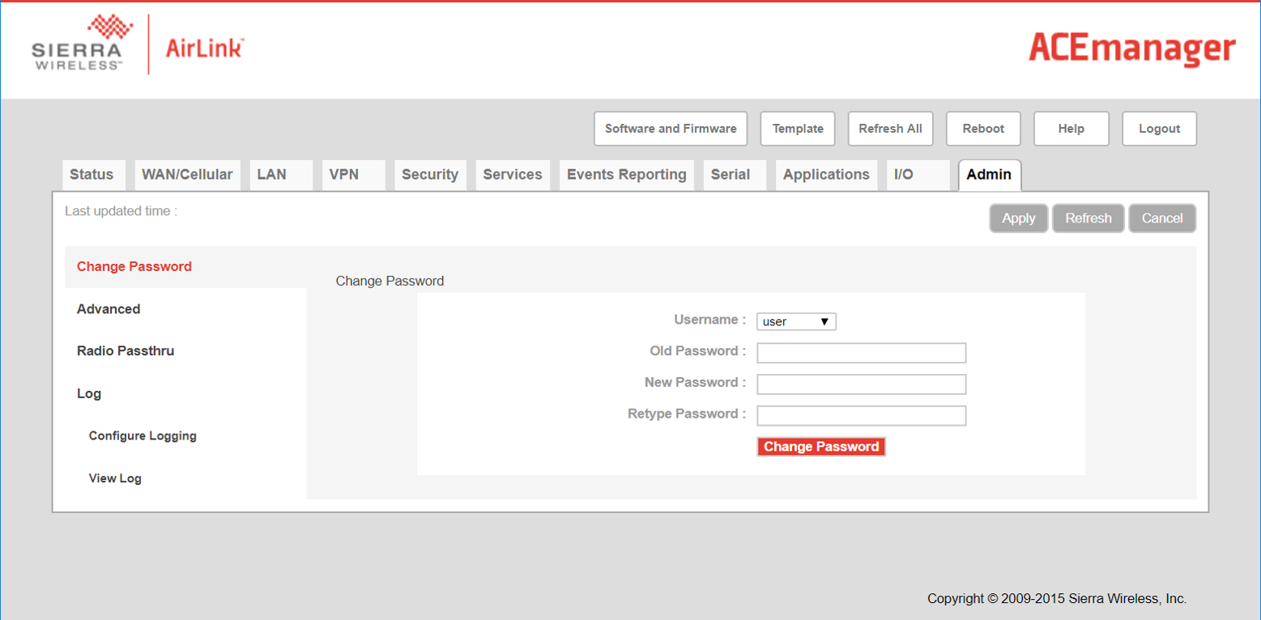Screen dimensions: 1261x620
Task: Click the red Change Password button
Action: [820, 447]
